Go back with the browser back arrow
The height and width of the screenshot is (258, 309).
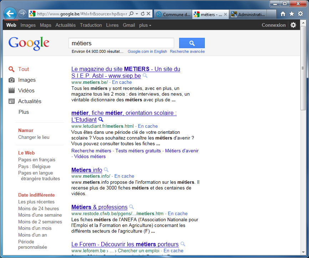pos(10,14)
